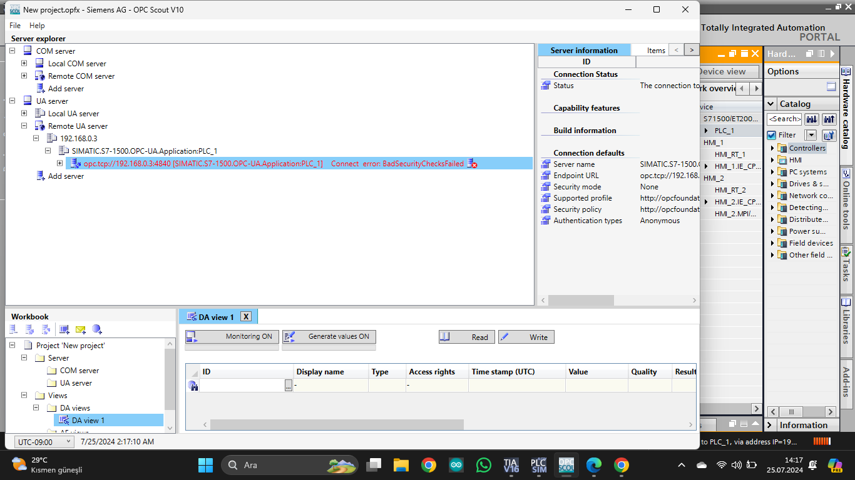This screenshot has height=480, width=855.
Task: Open the Help menu
Action: [x=37, y=26]
